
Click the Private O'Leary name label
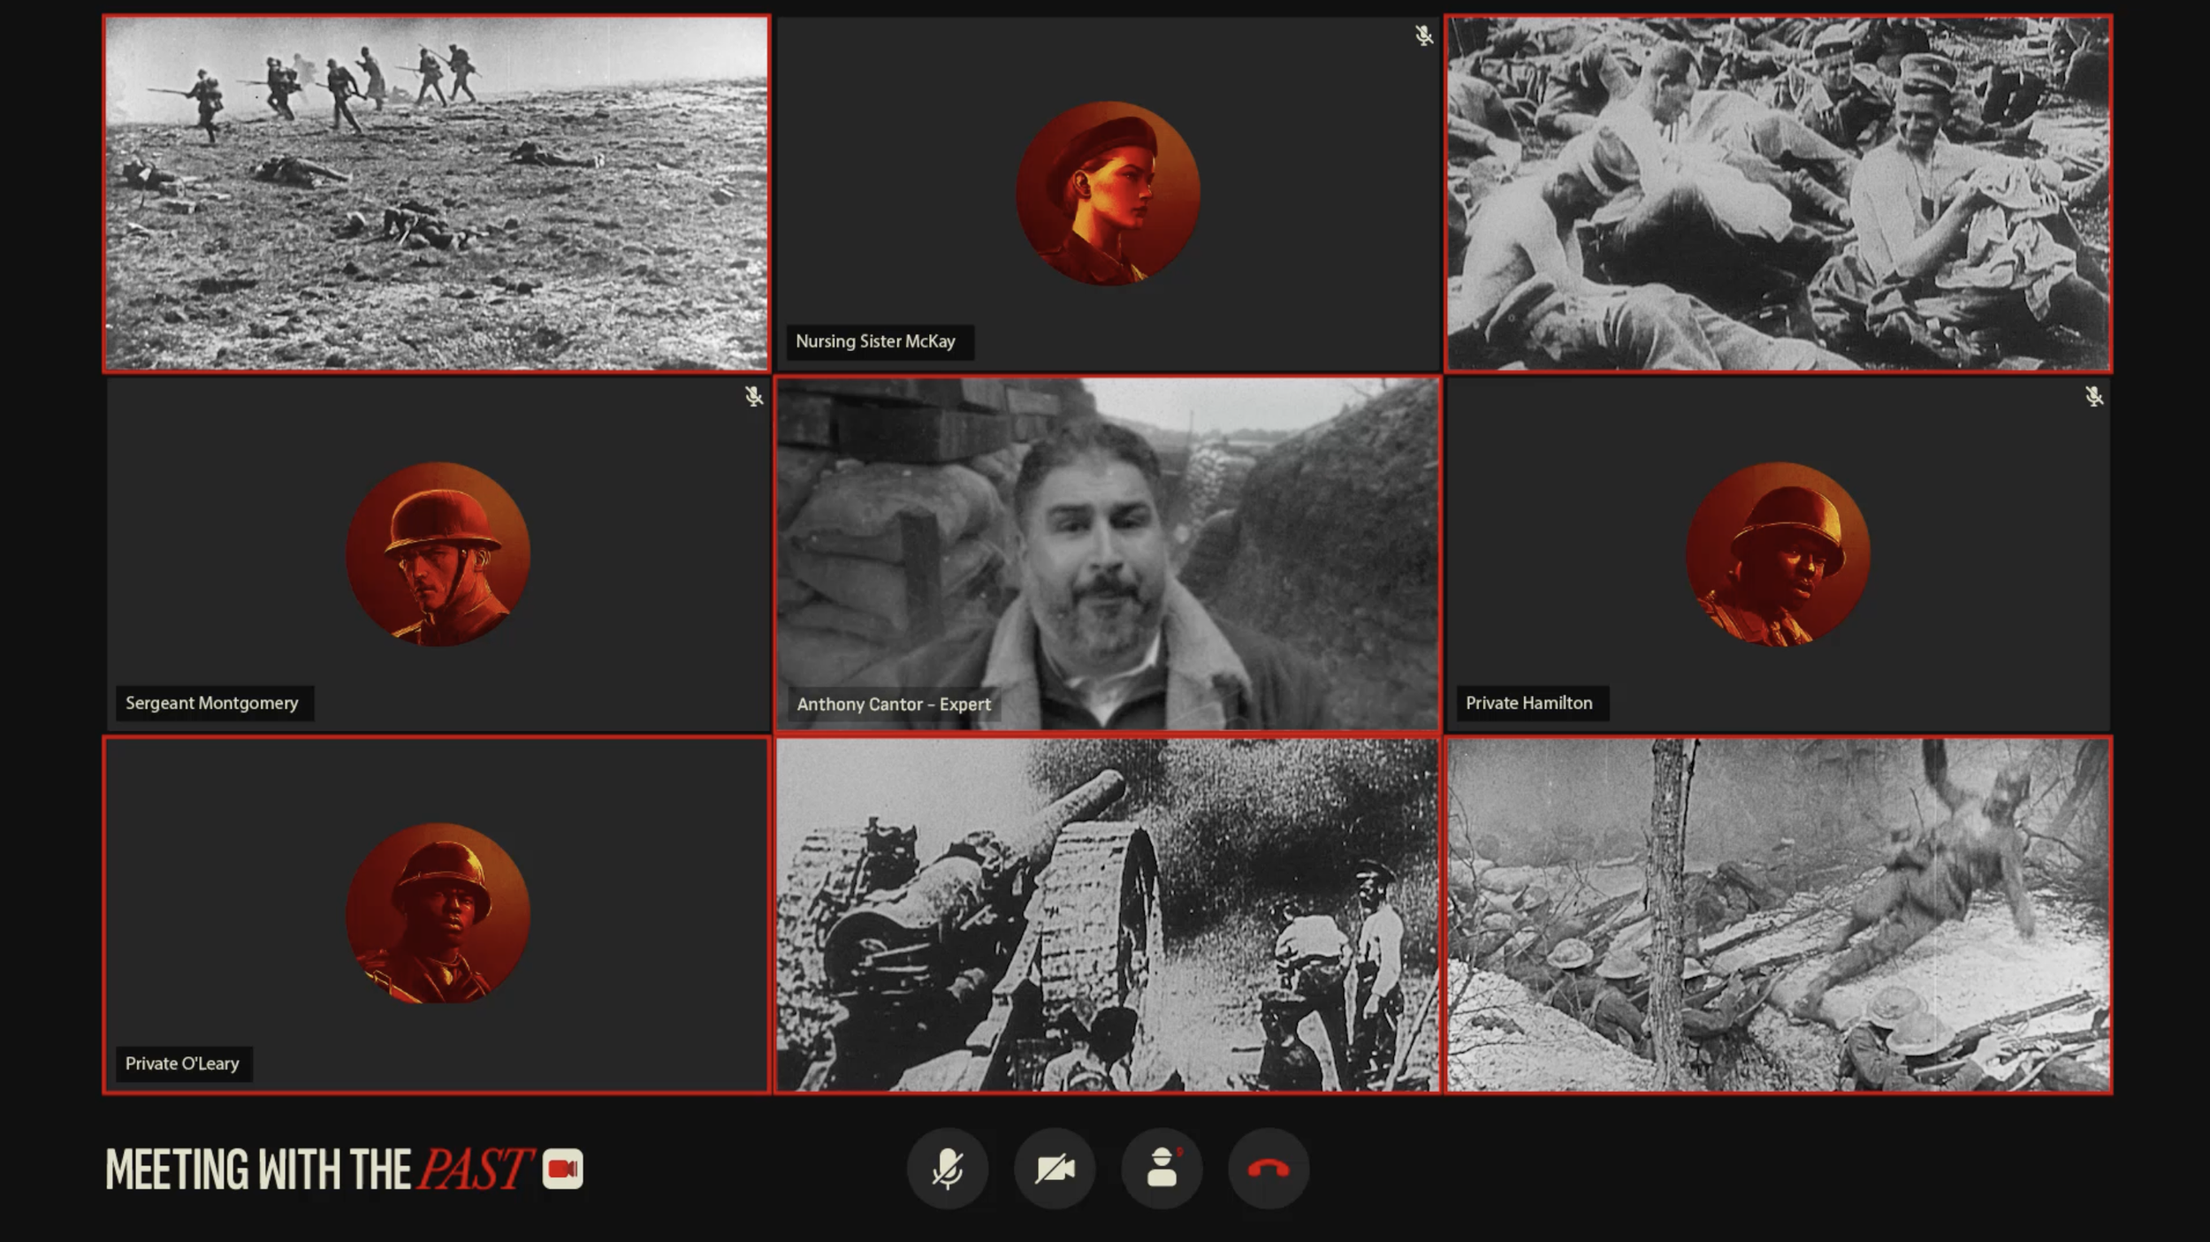point(182,1063)
